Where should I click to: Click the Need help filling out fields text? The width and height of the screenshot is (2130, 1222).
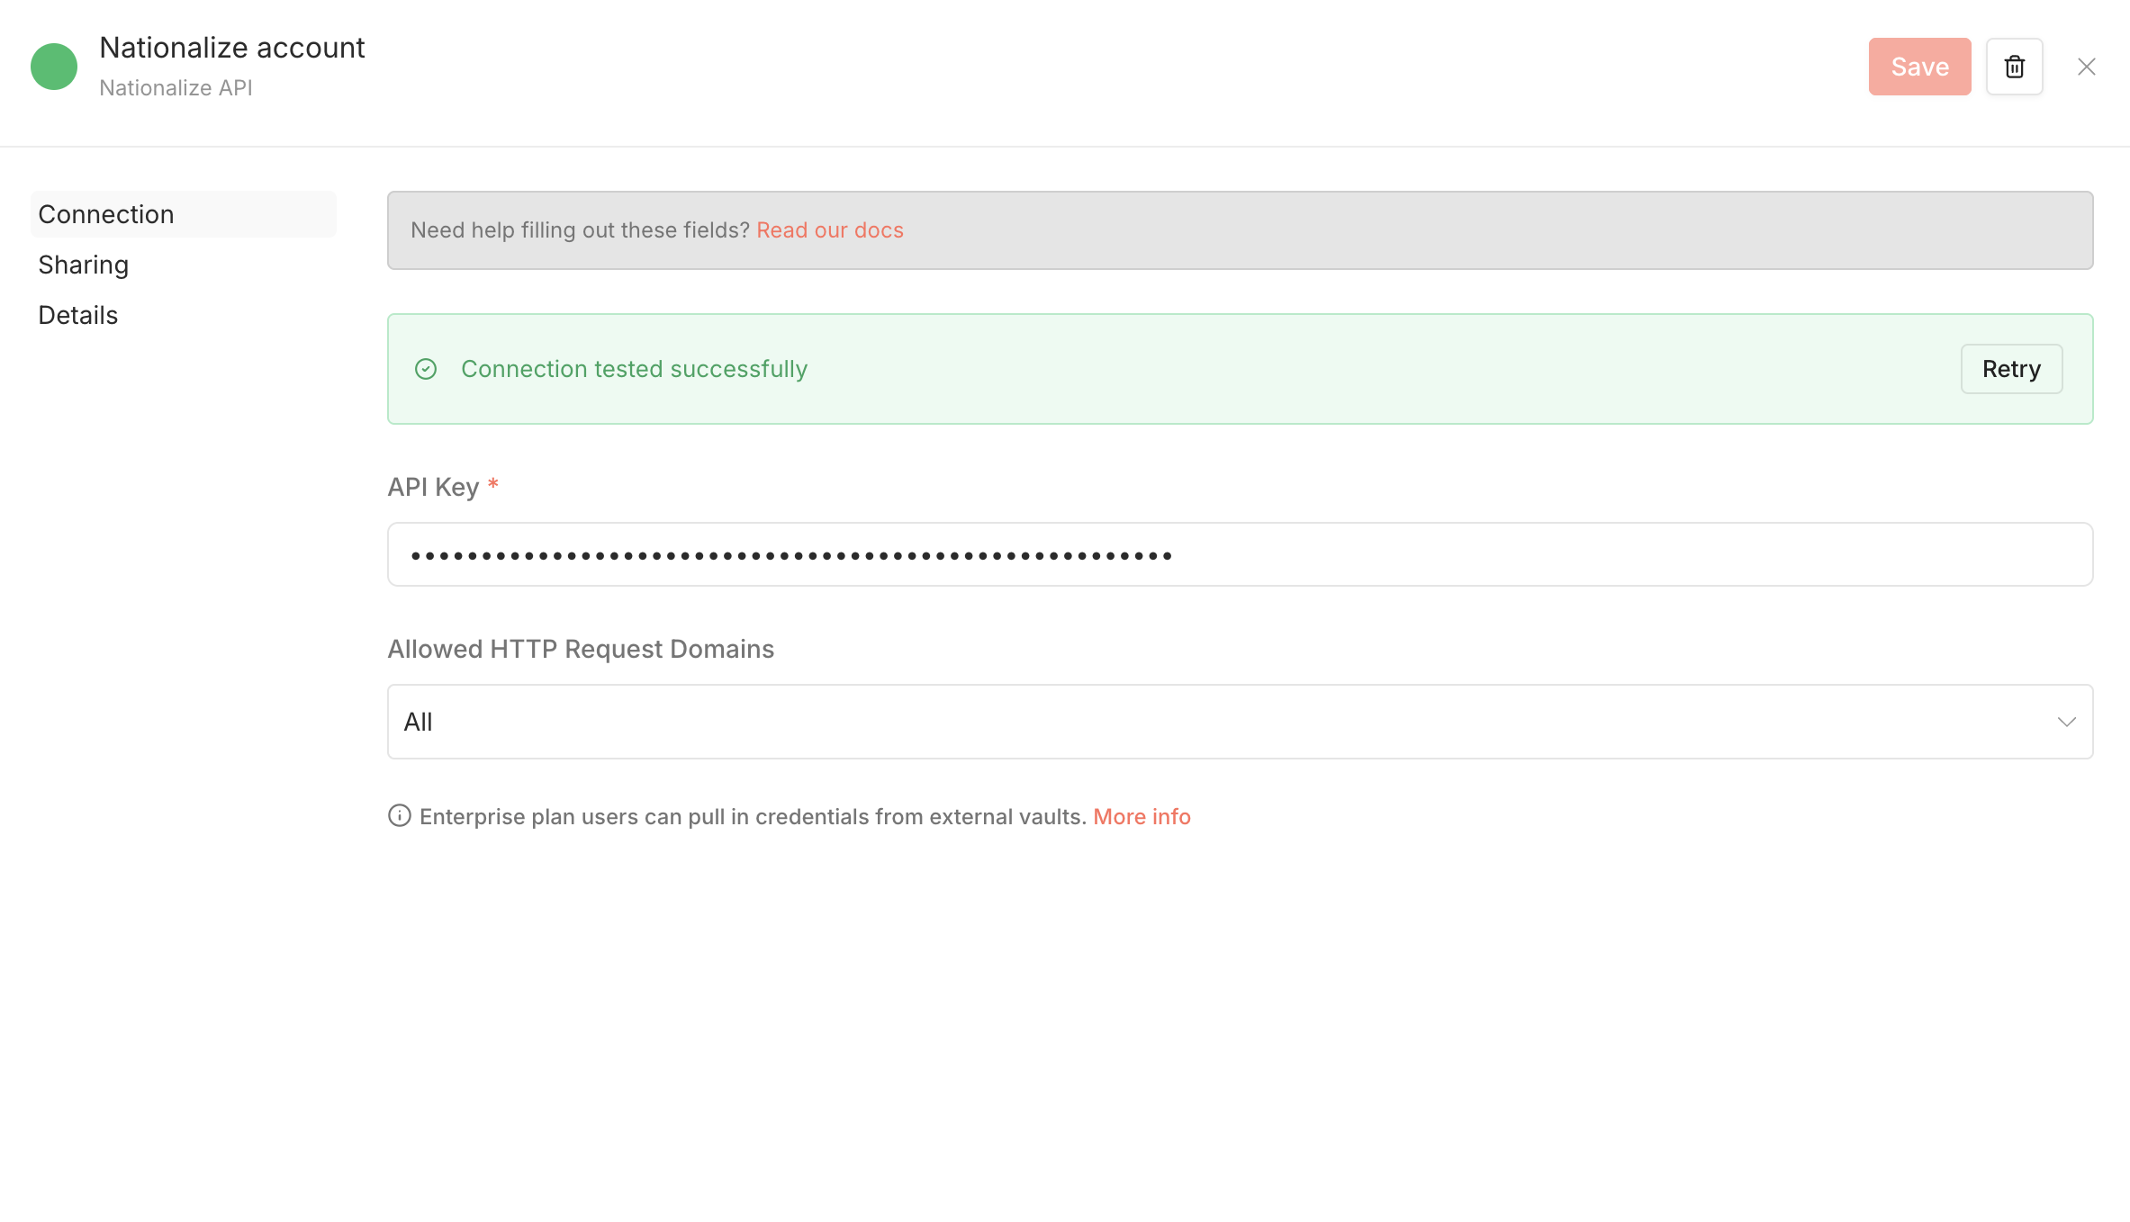click(581, 230)
